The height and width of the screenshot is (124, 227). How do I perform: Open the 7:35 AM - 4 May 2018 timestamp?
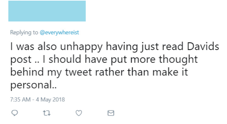click(x=38, y=100)
